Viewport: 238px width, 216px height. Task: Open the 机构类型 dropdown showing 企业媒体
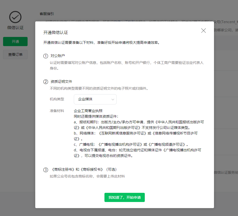click(95, 99)
